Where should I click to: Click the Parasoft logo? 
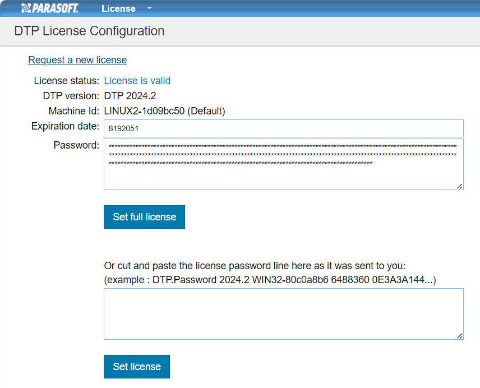[x=50, y=8]
